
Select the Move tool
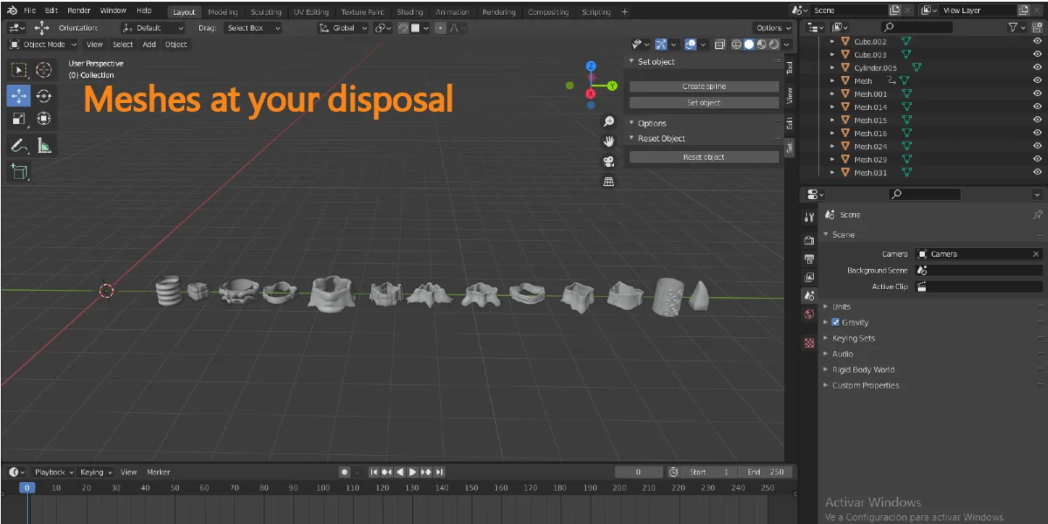(x=19, y=95)
